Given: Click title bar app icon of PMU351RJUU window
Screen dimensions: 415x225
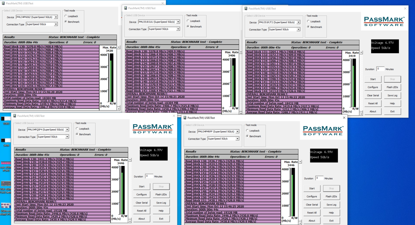Looking at the screenshot, I should [125, 8].
